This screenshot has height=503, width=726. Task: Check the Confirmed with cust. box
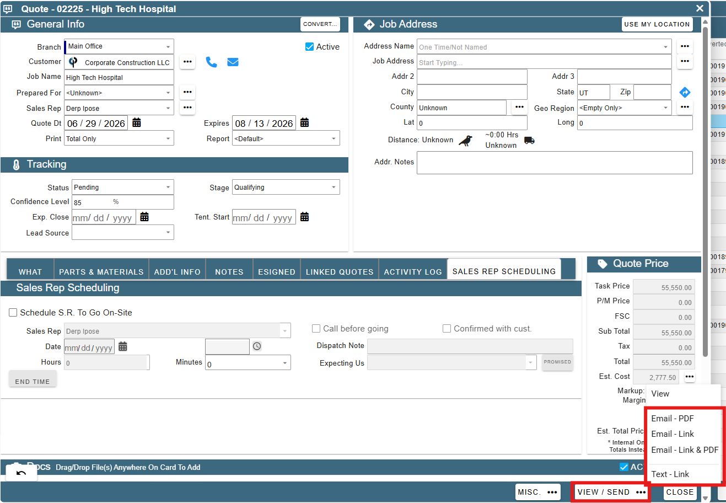447,329
